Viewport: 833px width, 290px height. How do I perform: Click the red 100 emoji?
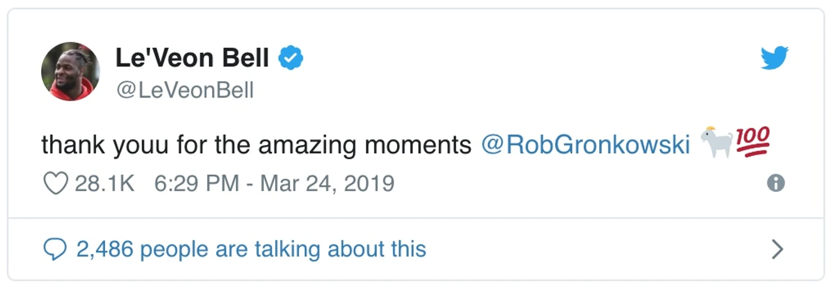753,142
